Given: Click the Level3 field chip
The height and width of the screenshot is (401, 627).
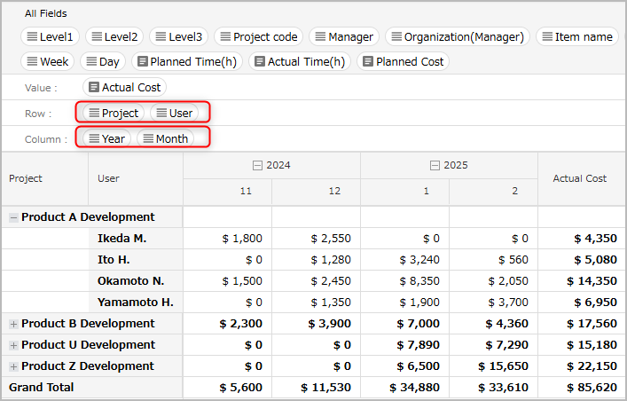Looking at the screenshot, I should pos(179,37).
